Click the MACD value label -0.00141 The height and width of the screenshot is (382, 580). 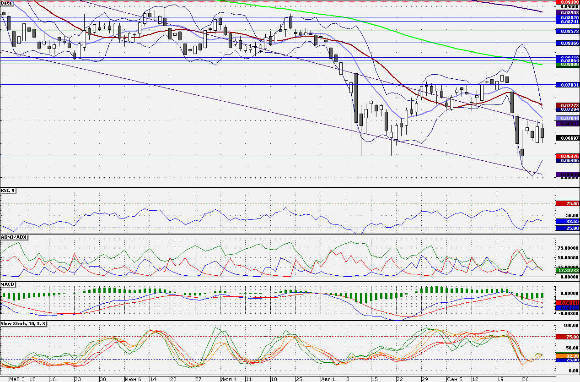click(x=568, y=303)
